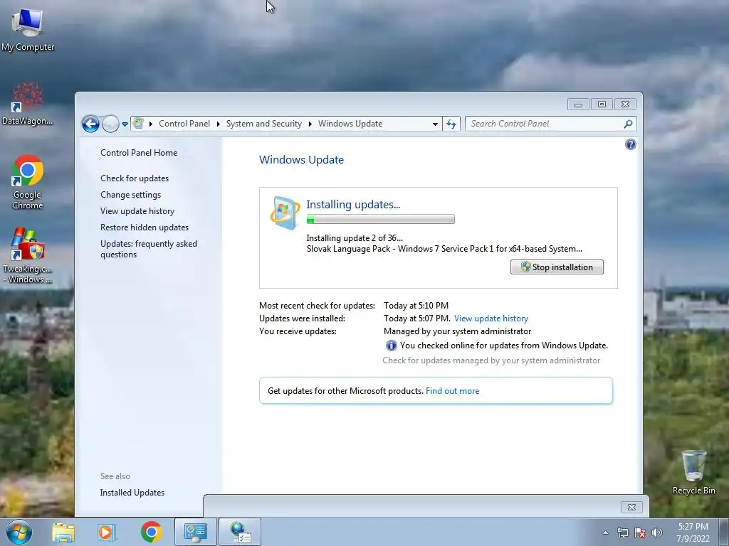Click the Today at 5:10 PM text
This screenshot has width=729, height=546.
pos(416,306)
